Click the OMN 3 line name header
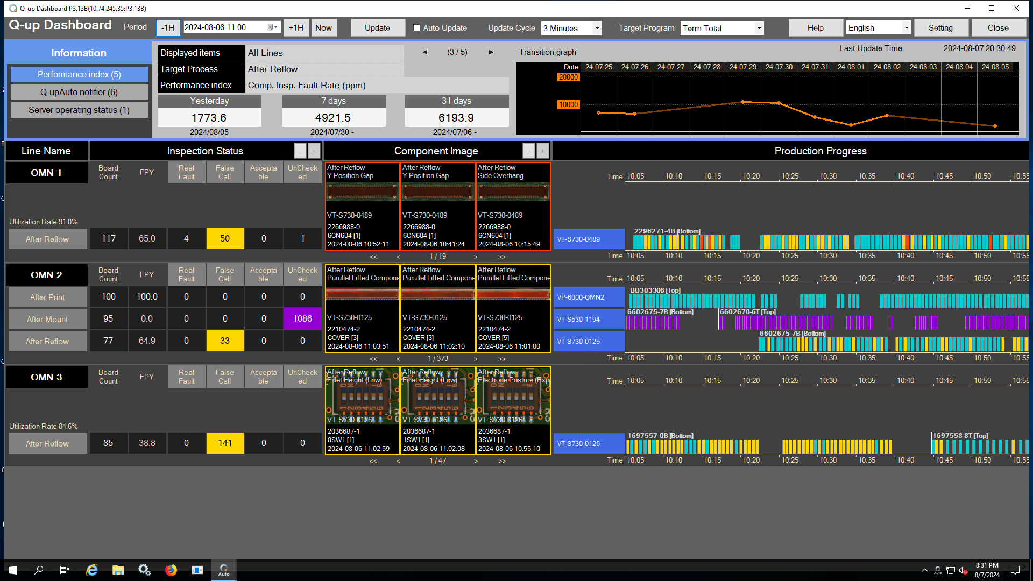Screen dimensions: 1033x581 pos(46,377)
